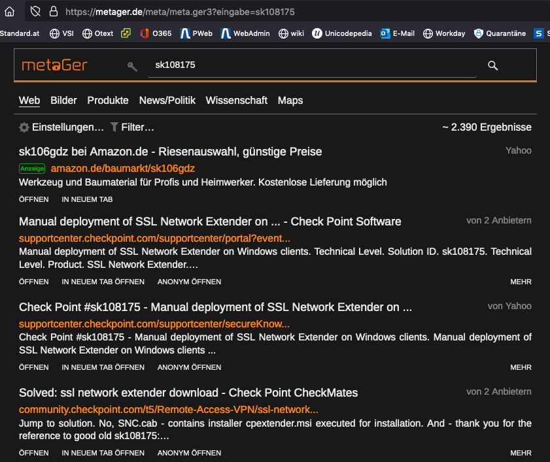550x462 pixels.
Task: Switch to the News/Politik tab
Action: 167,101
